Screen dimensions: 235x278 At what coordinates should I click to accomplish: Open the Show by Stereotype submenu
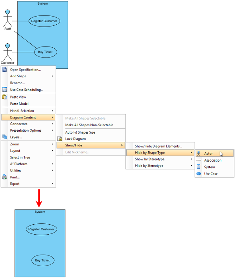tap(160, 159)
